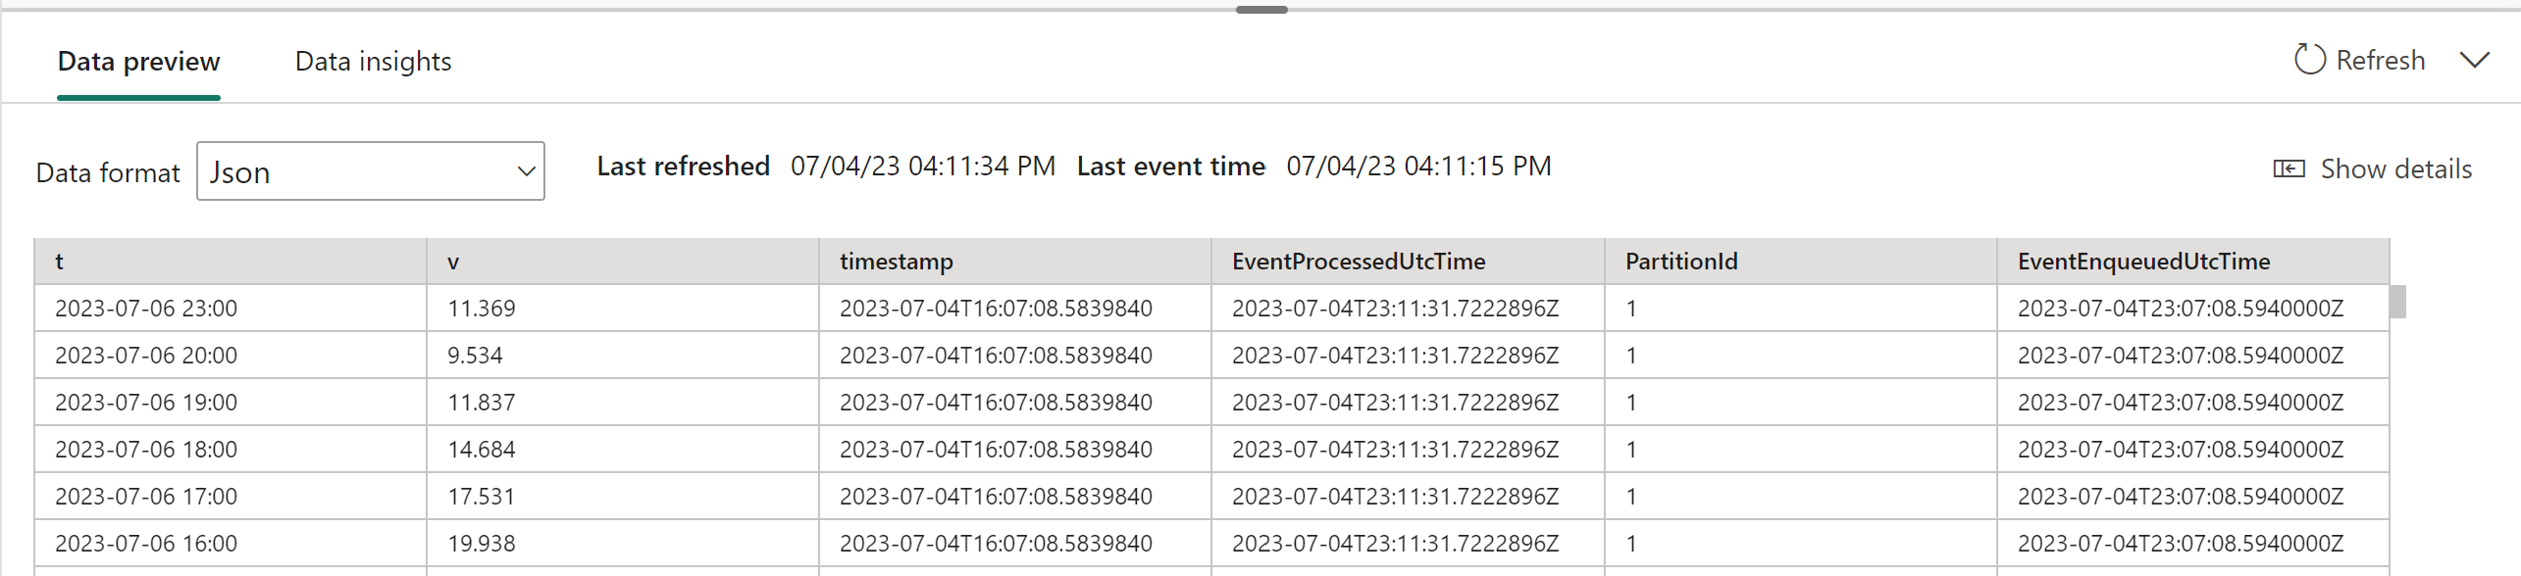
Task: Click the PartitionId column header
Action: (1681, 262)
